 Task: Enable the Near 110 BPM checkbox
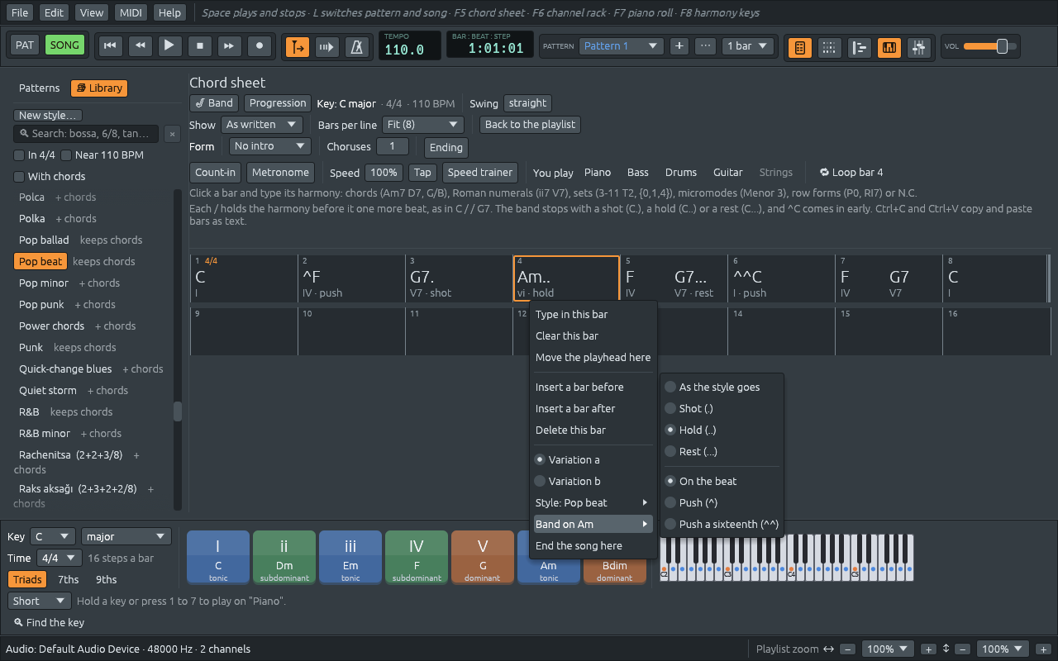[66, 155]
